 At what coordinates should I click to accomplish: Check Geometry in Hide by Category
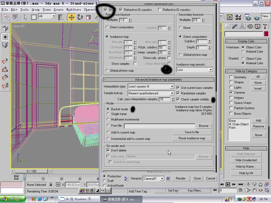click(231, 77)
